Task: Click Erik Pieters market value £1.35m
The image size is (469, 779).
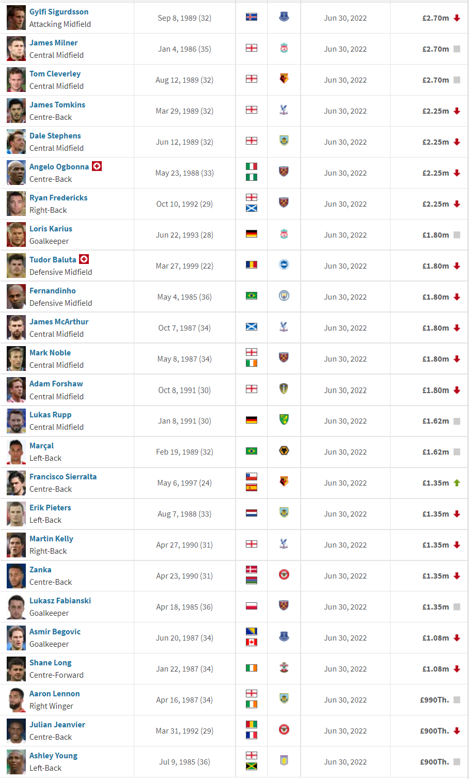Action: tap(435, 514)
